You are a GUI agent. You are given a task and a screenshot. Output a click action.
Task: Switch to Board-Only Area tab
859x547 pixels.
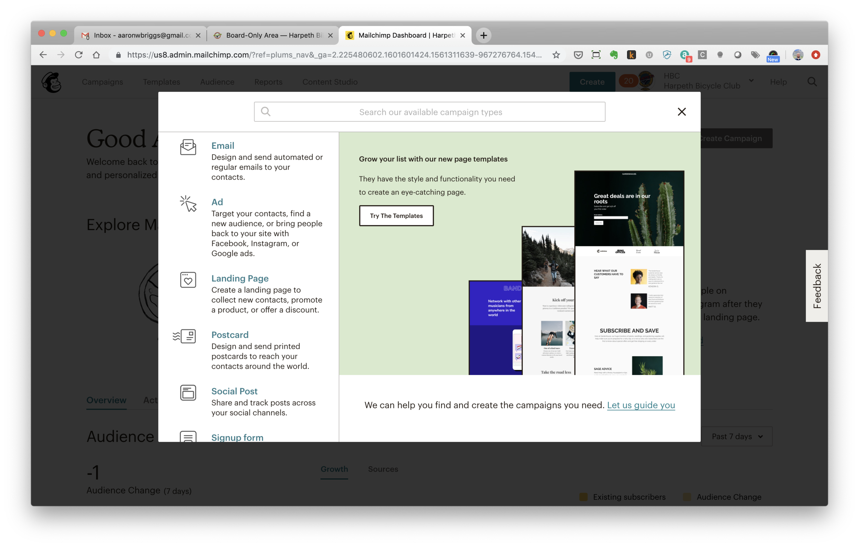pyautogui.click(x=273, y=35)
